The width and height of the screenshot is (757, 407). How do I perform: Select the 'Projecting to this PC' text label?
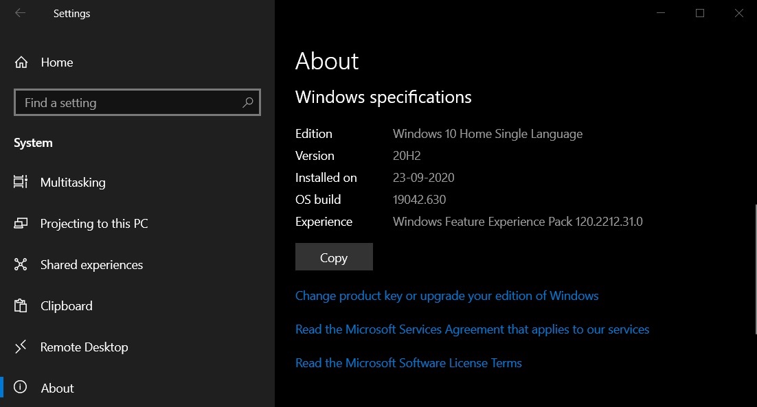(94, 224)
